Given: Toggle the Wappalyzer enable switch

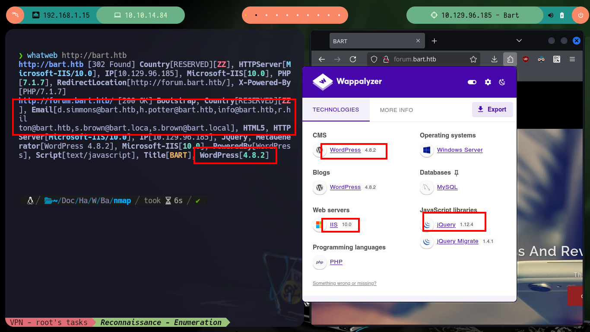Looking at the screenshot, I should click(x=472, y=82).
